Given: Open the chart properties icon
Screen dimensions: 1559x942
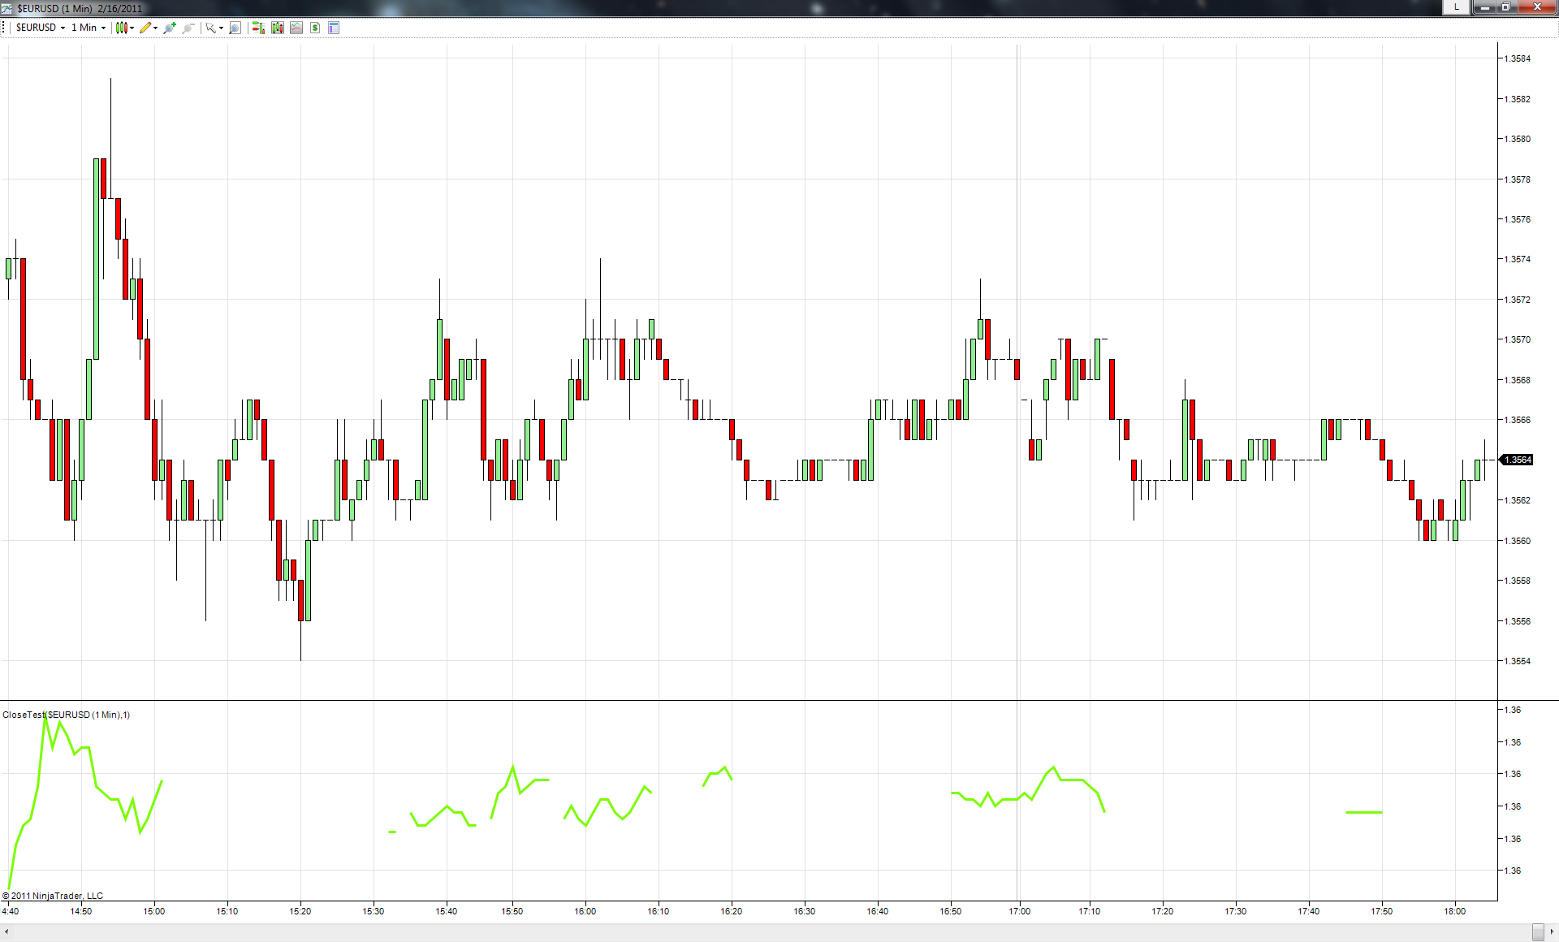Looking at the screenshot, I should click(334, 28).
